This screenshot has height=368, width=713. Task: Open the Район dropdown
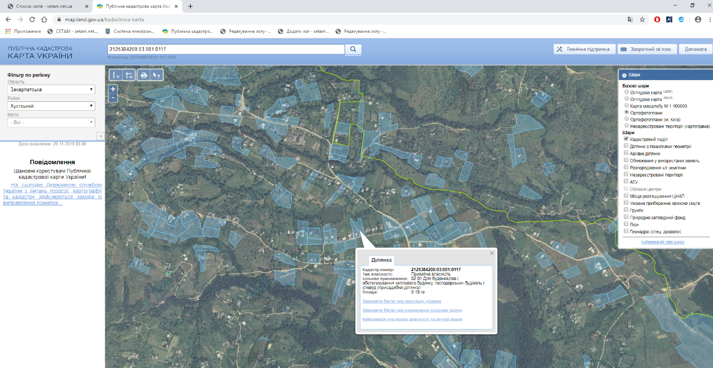pyautogui.click(x=51, y=106)
